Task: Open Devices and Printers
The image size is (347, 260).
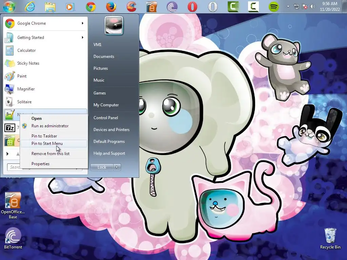Action: pos(111,130)
